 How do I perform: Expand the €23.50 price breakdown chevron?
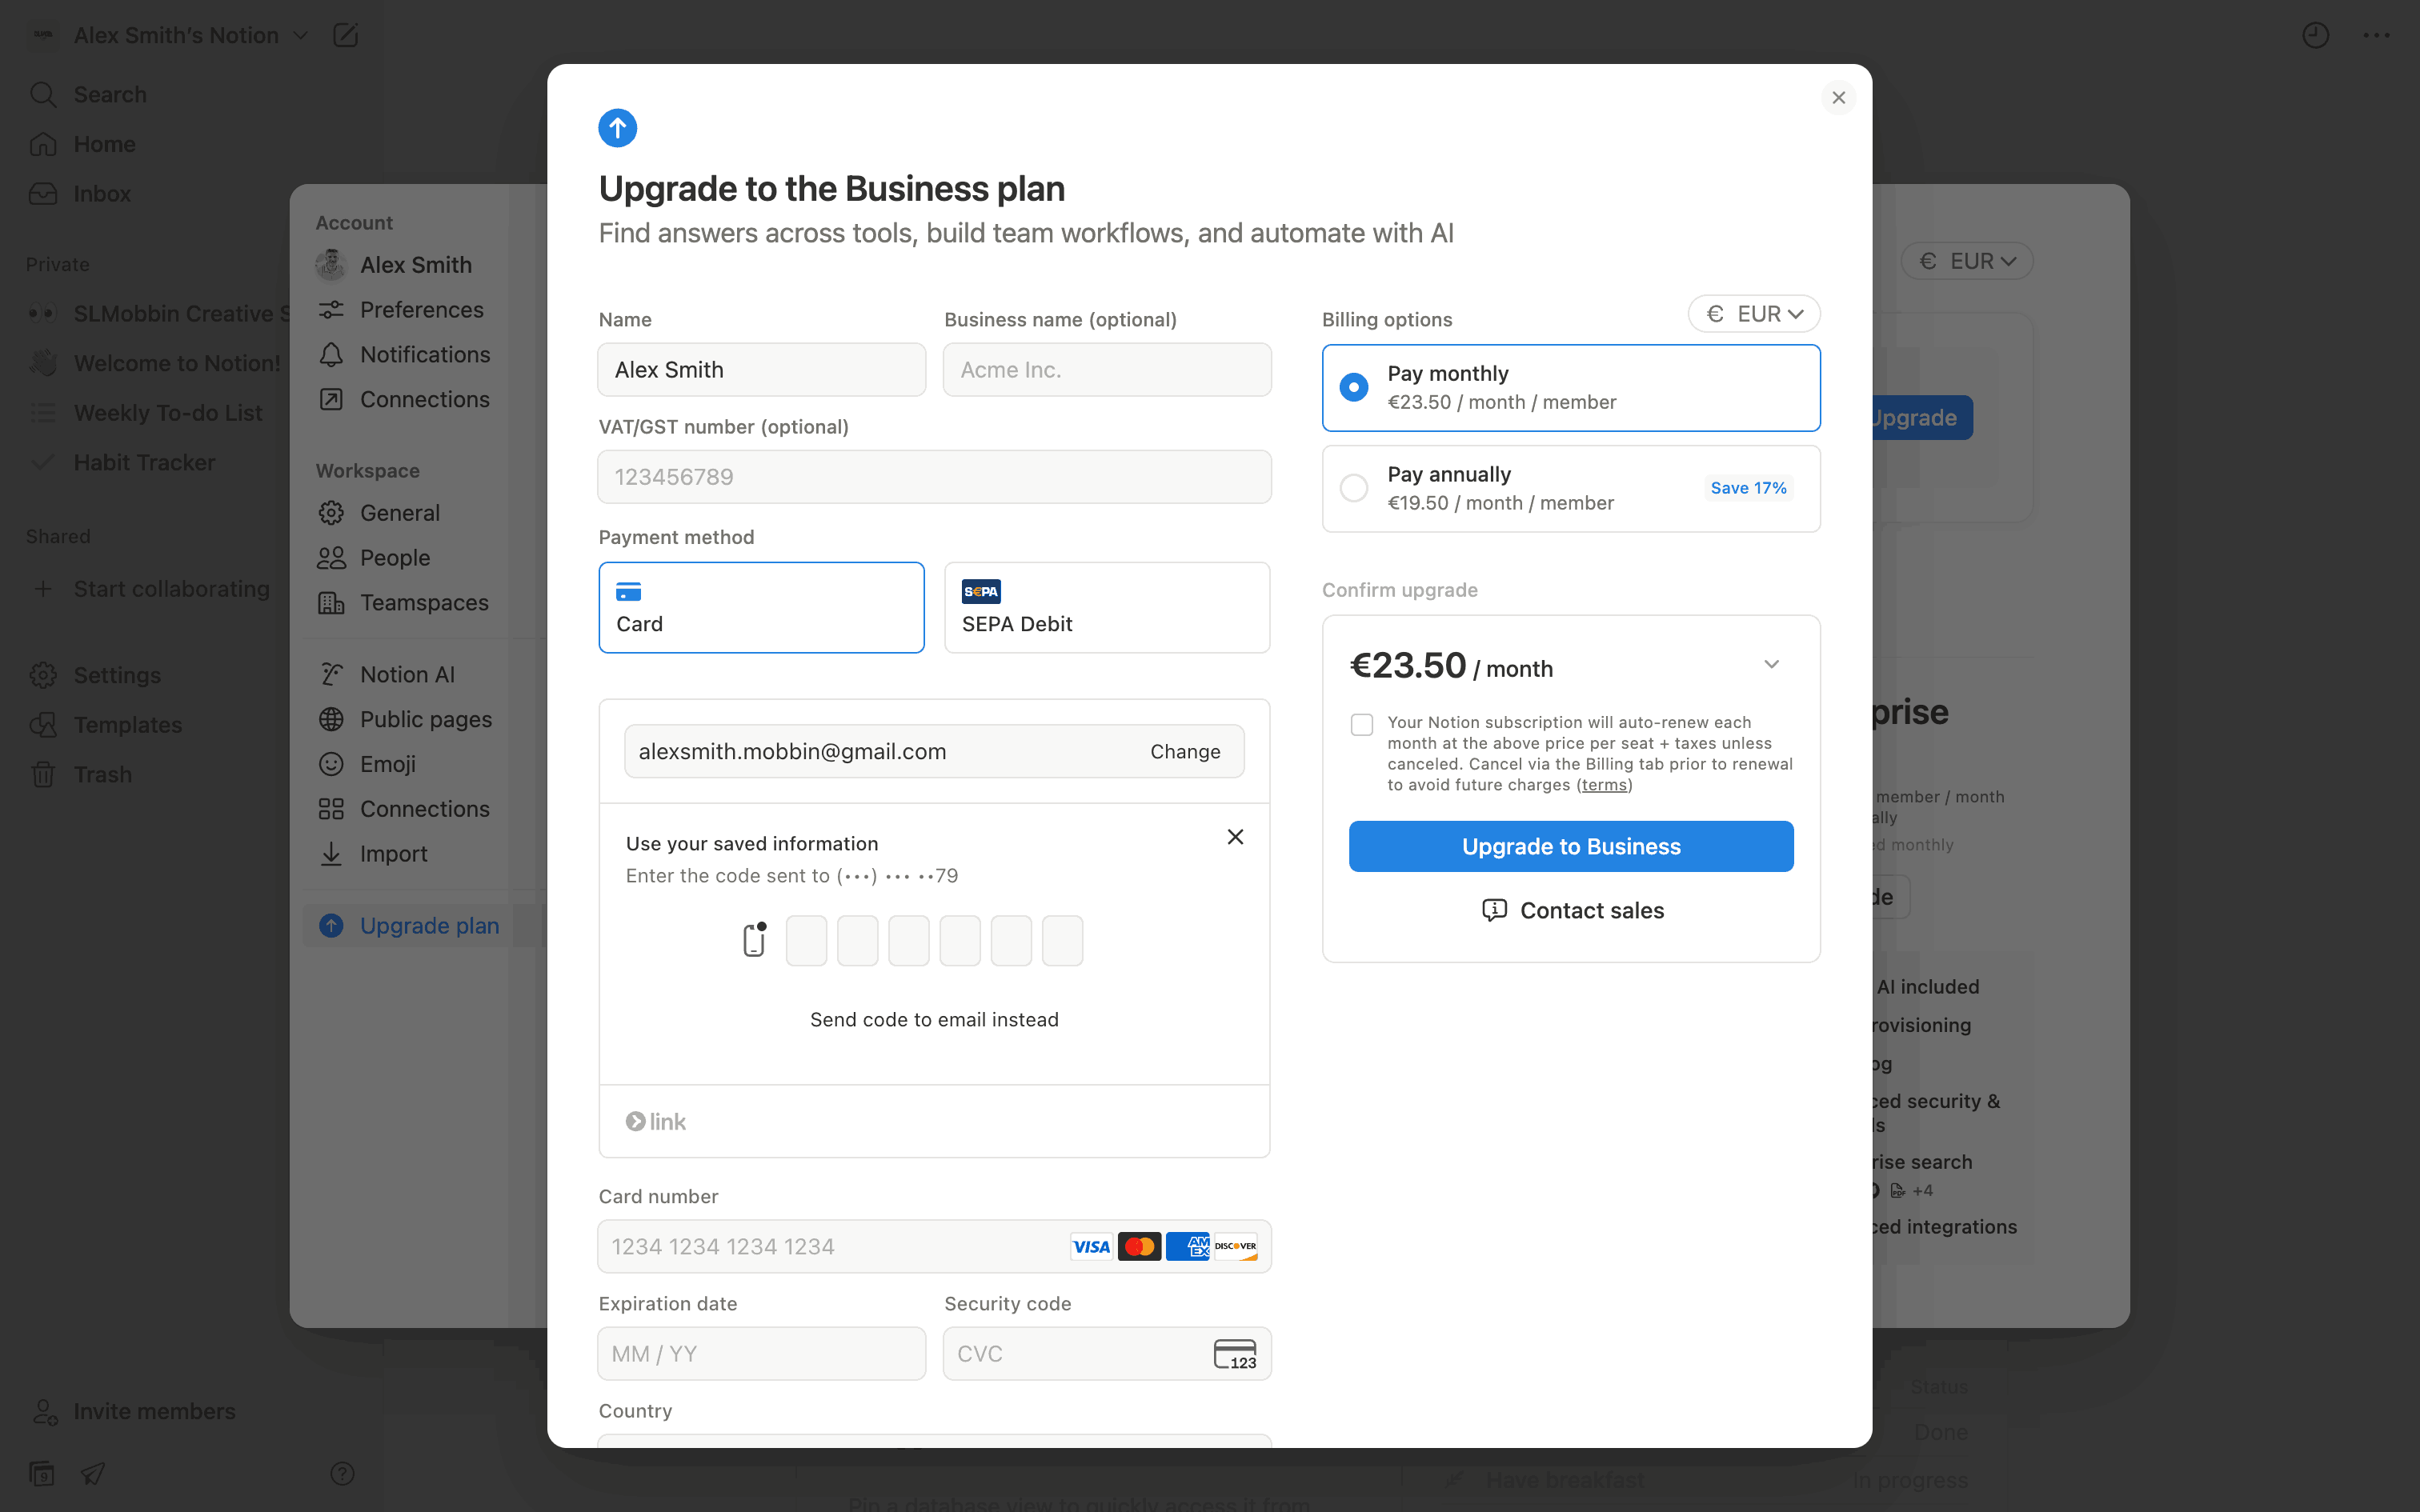click(x=1771, y=665)
